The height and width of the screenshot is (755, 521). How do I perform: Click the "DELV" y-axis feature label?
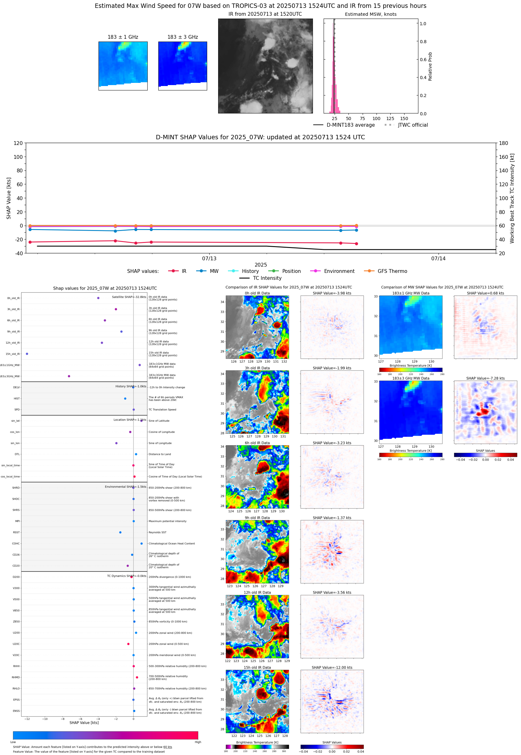pyautogui.click(x=16, y=388)
